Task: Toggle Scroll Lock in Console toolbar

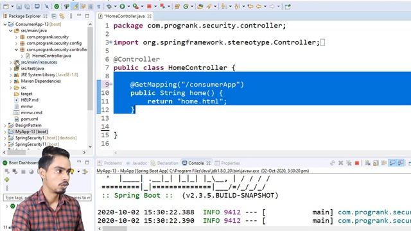Action: (x=376, y=163)
